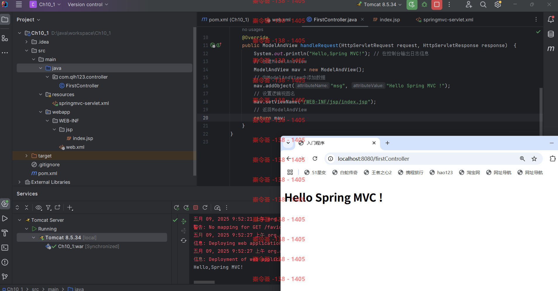Open the Project tool window icon

[x=5, y=20]
